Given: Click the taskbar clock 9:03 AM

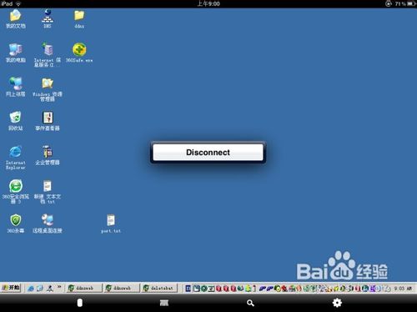Looking at the screenshot, I should 403,289.
